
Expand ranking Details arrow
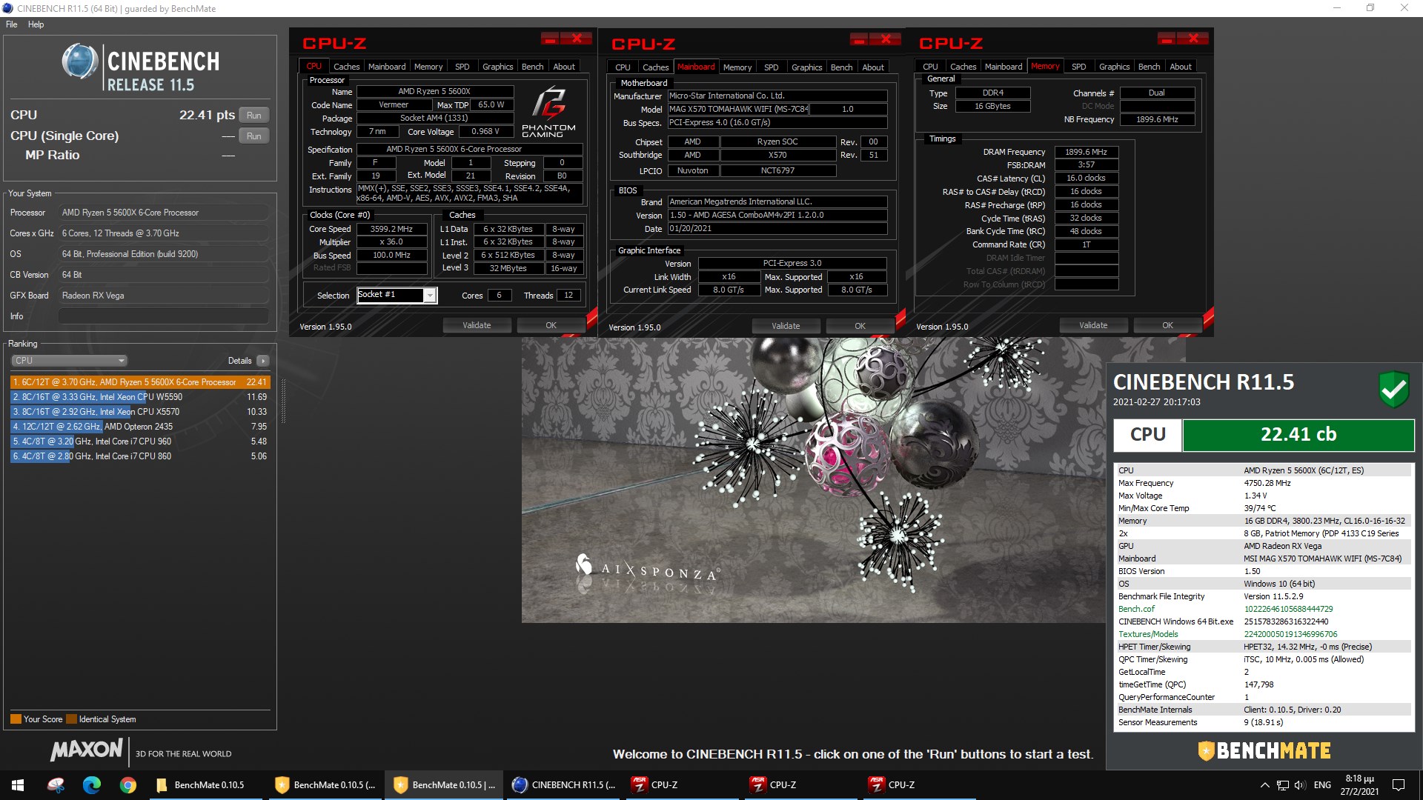click(263, 361)
